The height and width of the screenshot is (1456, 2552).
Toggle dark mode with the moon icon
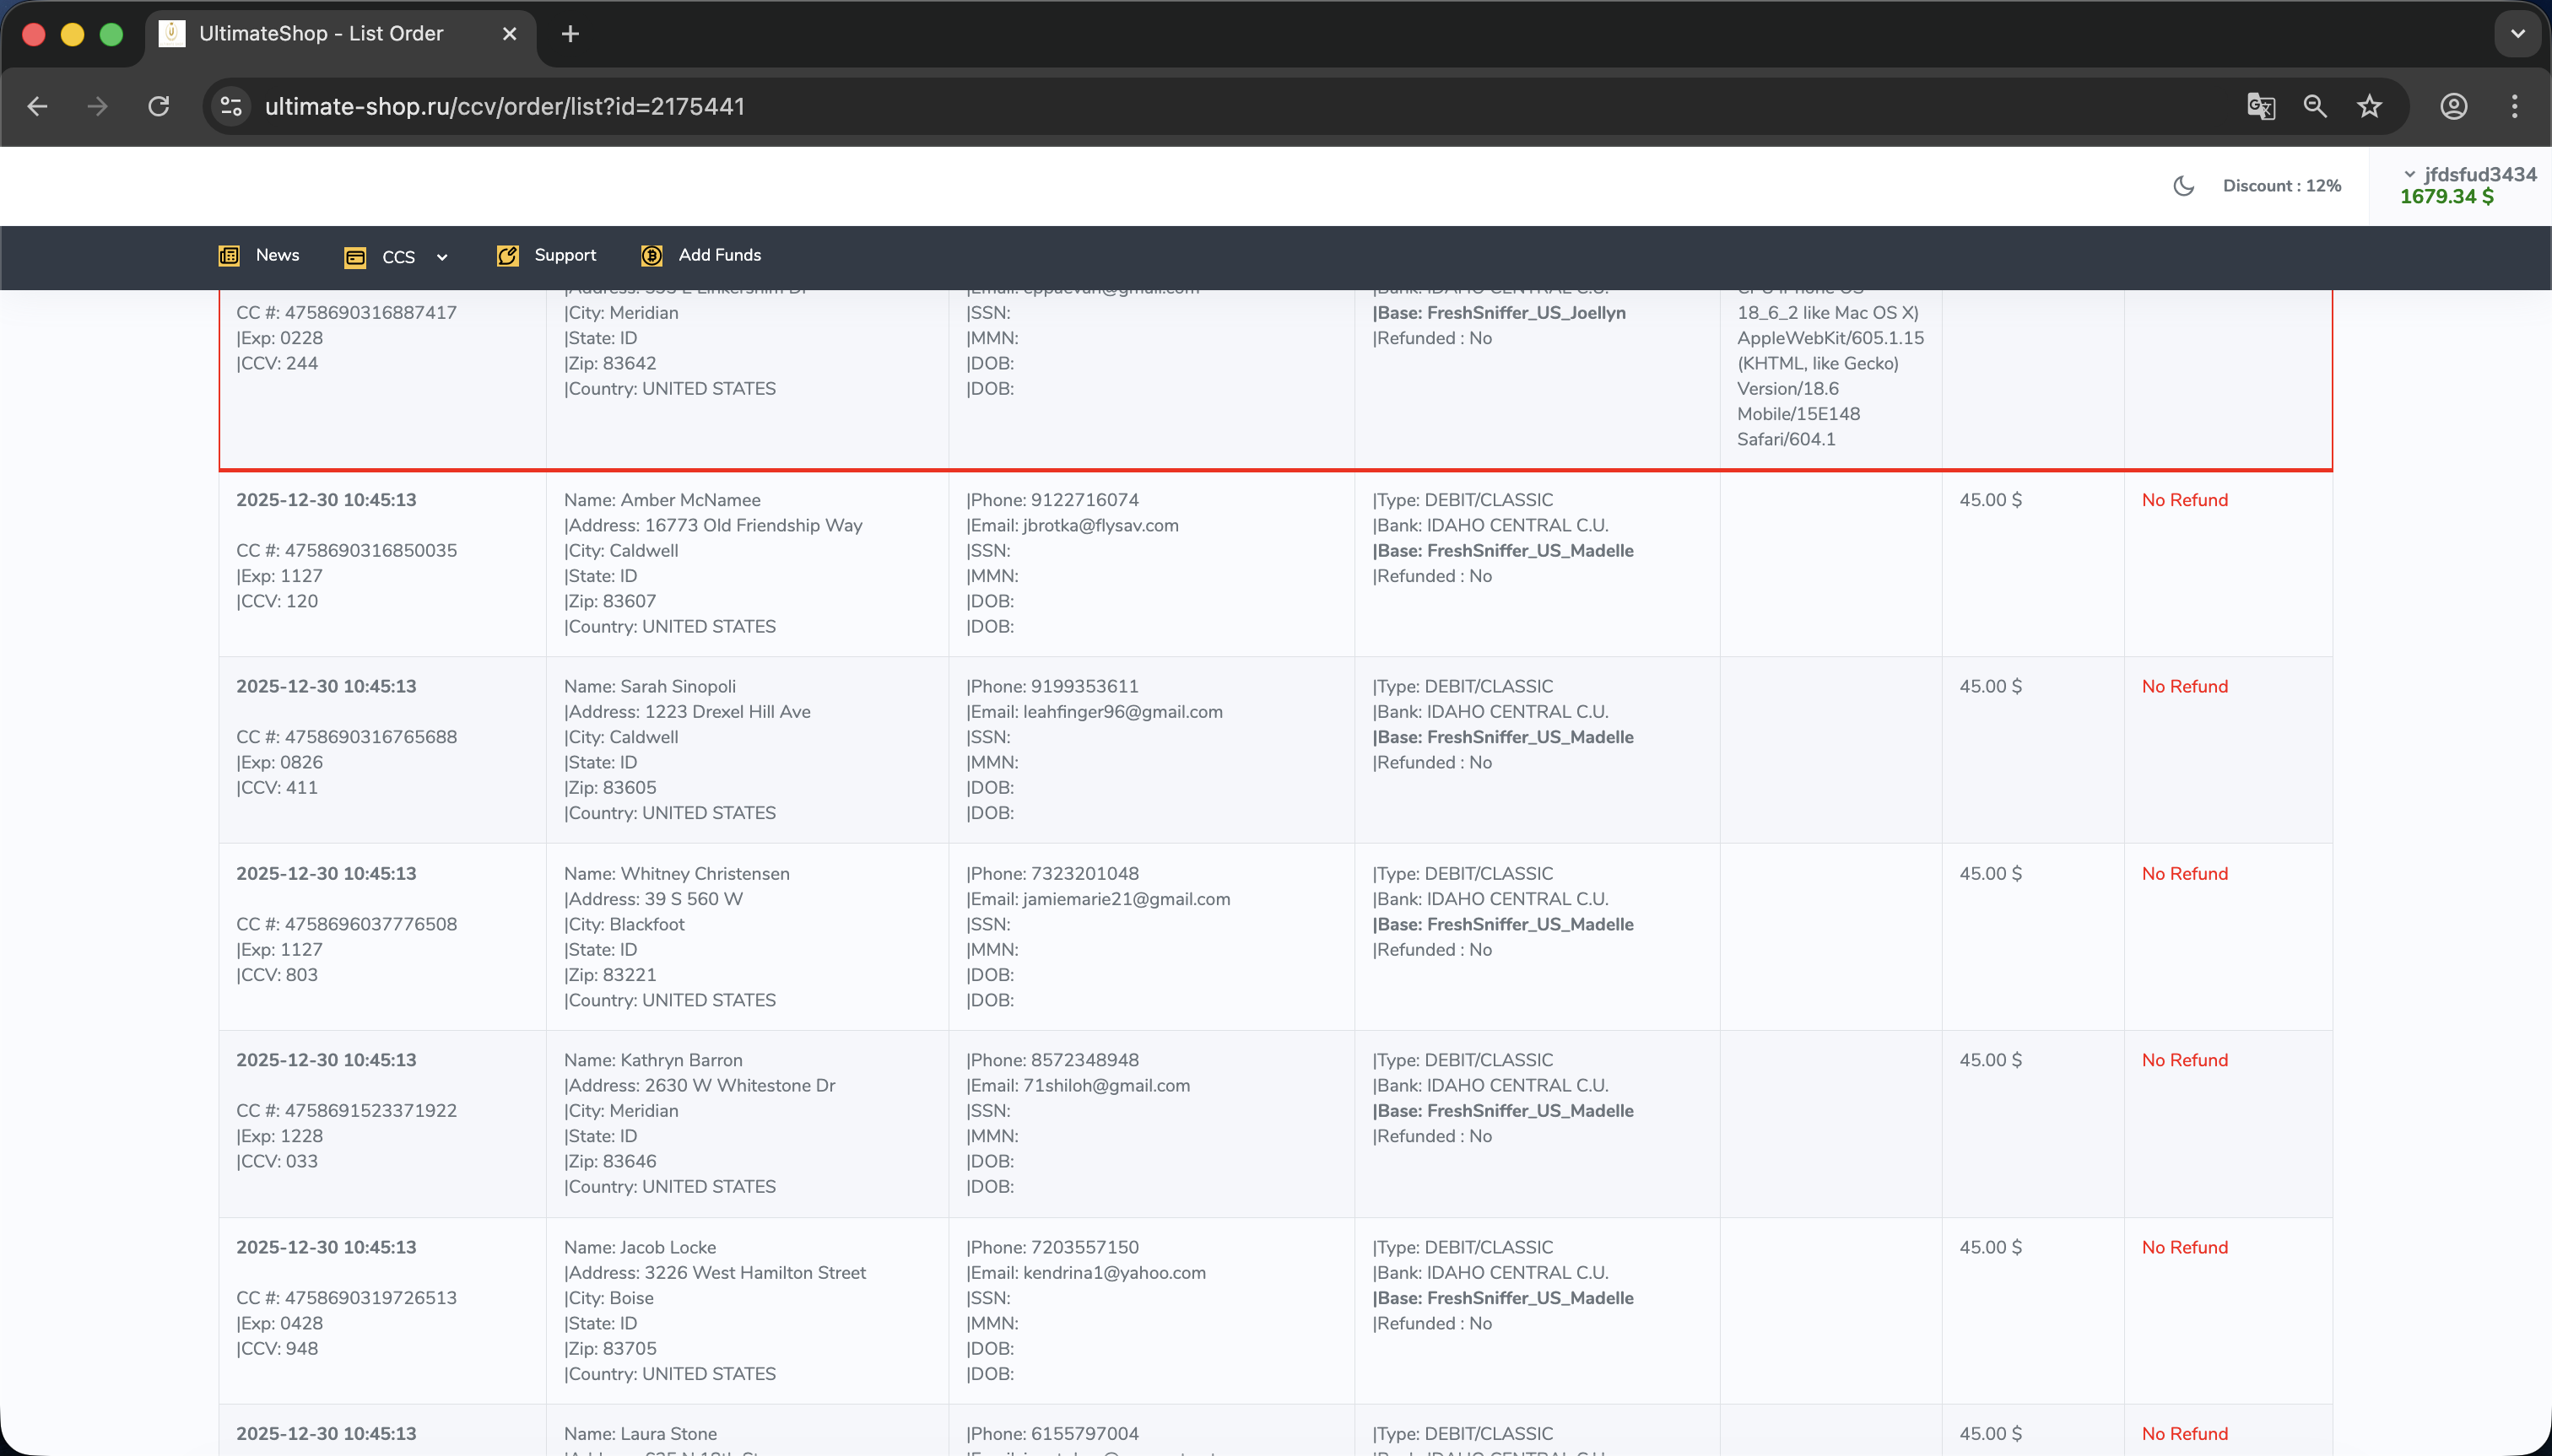(x=2183, y=186)
